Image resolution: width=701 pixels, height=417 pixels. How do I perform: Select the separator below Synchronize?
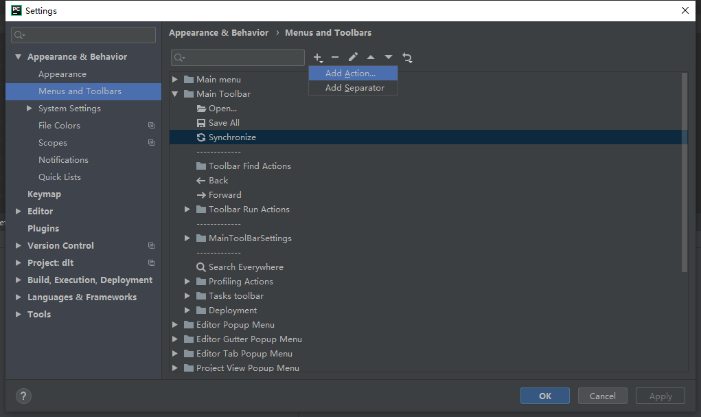point(218,152)
